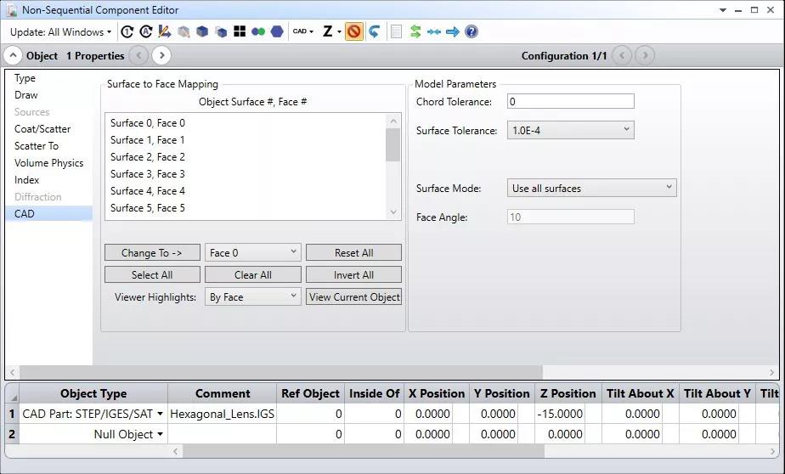Click the red prohibition circle icon
The height and width of the screenshot is (474, 785).
353,32
